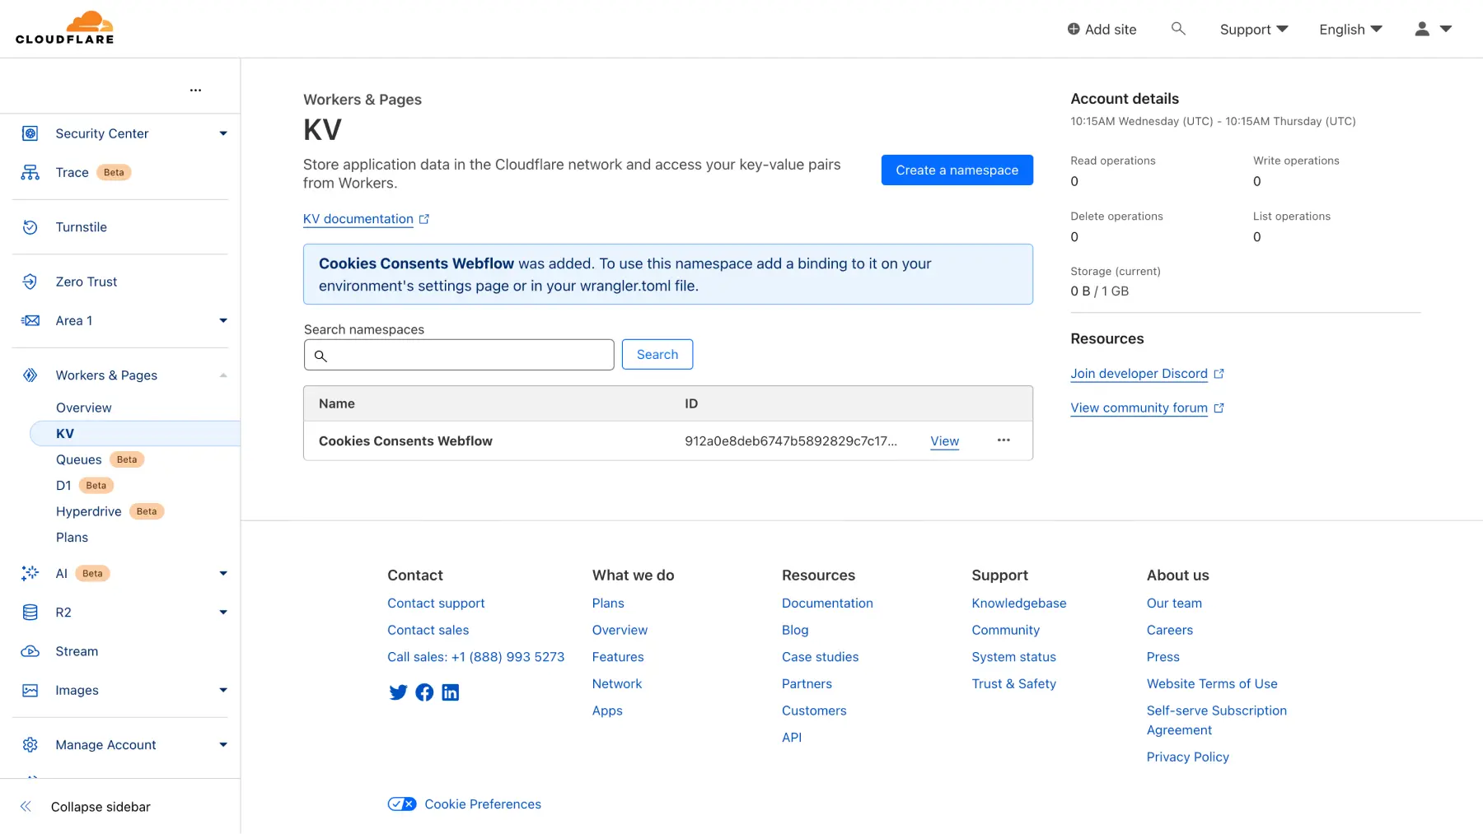Click the Images sidebar icon
Viewport: 1483px width, 834px height.
(x=30, y=690)
